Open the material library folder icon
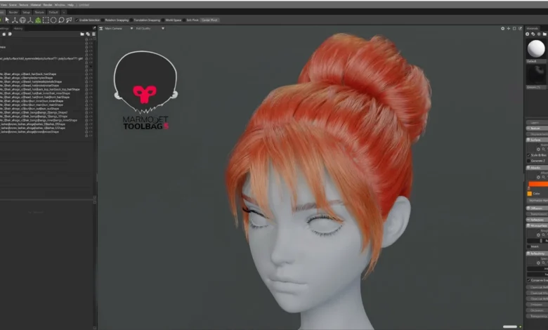This screenshot has width=548, height=330. [x=544, y=34]
